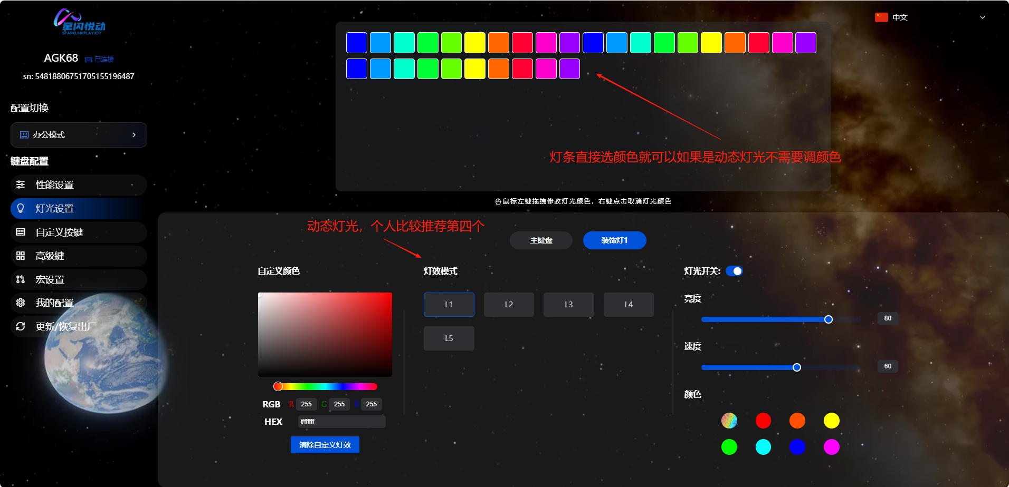
Task: Click the gear icon beside 我的配置
Action: pyautogui.click(x=21, y=303)
